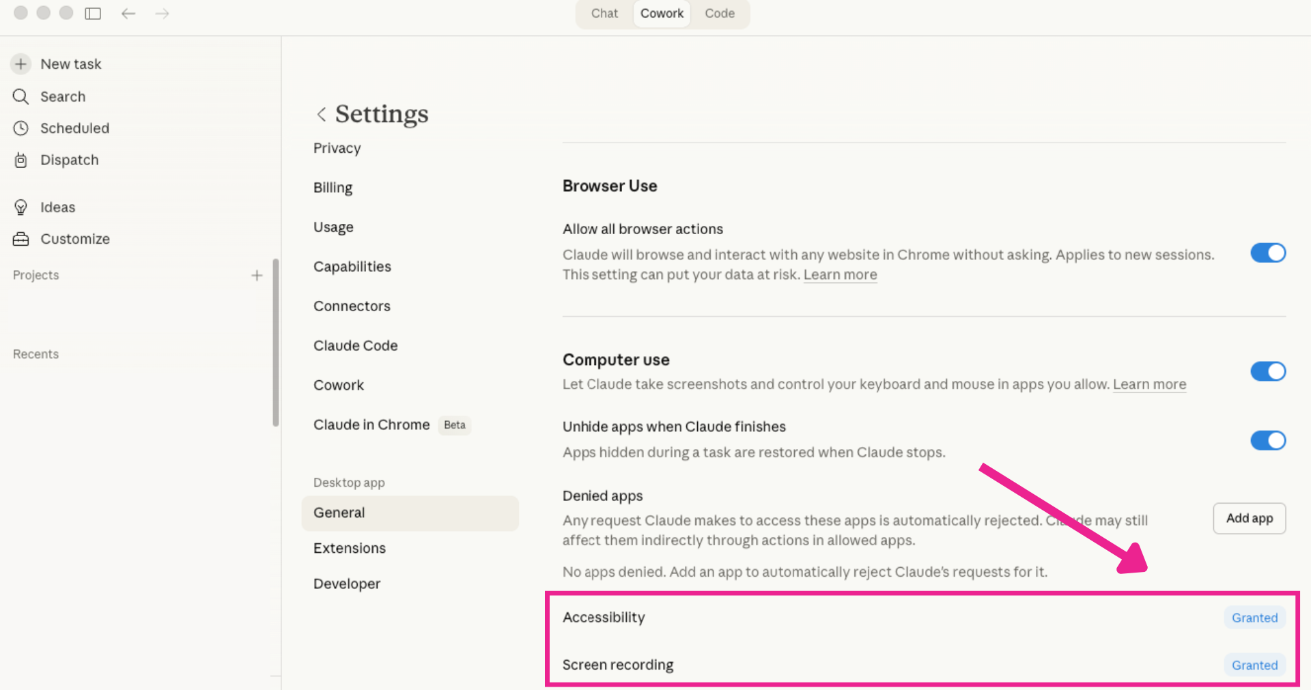Open Scheduled clock icon
This screenshot has width=1311, height=690.
21,128
